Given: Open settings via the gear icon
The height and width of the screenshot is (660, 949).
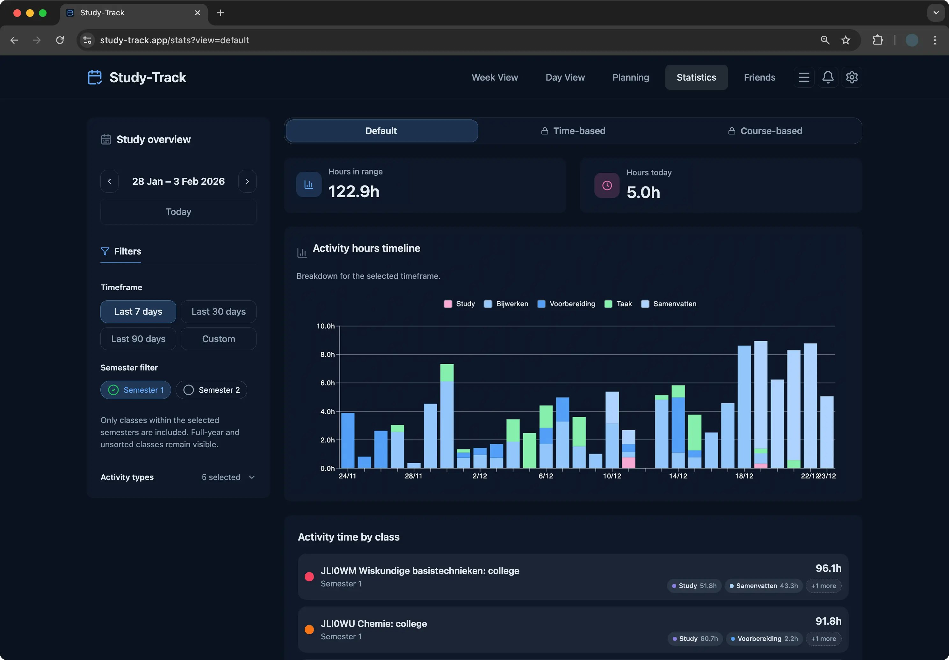Looking at the screenshot, I should [x=851, y=77].
